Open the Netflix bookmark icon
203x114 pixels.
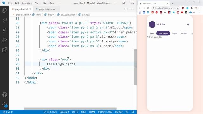pyautogui.click(x=161, y=12)
